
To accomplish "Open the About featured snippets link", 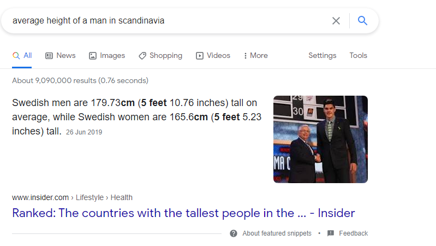I will point(277,233).
